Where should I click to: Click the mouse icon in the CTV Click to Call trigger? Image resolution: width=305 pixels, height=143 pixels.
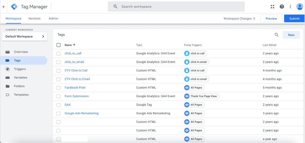pyautogui.click(x=187, y=70)
